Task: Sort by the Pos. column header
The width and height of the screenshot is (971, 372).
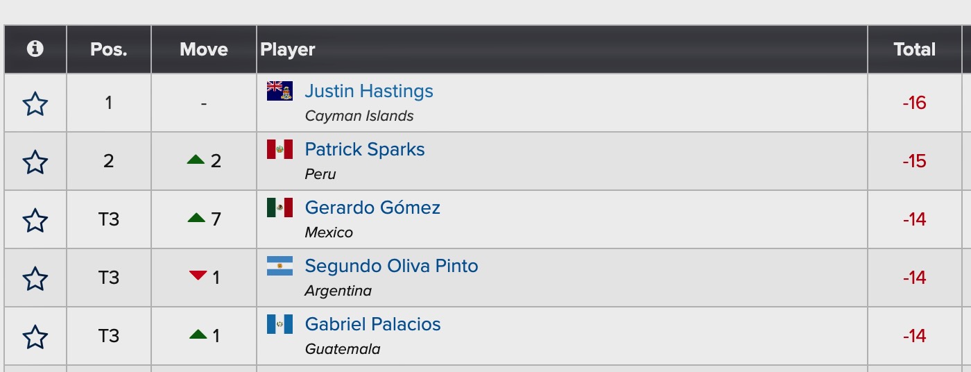Action: click(x=109, y=49)
